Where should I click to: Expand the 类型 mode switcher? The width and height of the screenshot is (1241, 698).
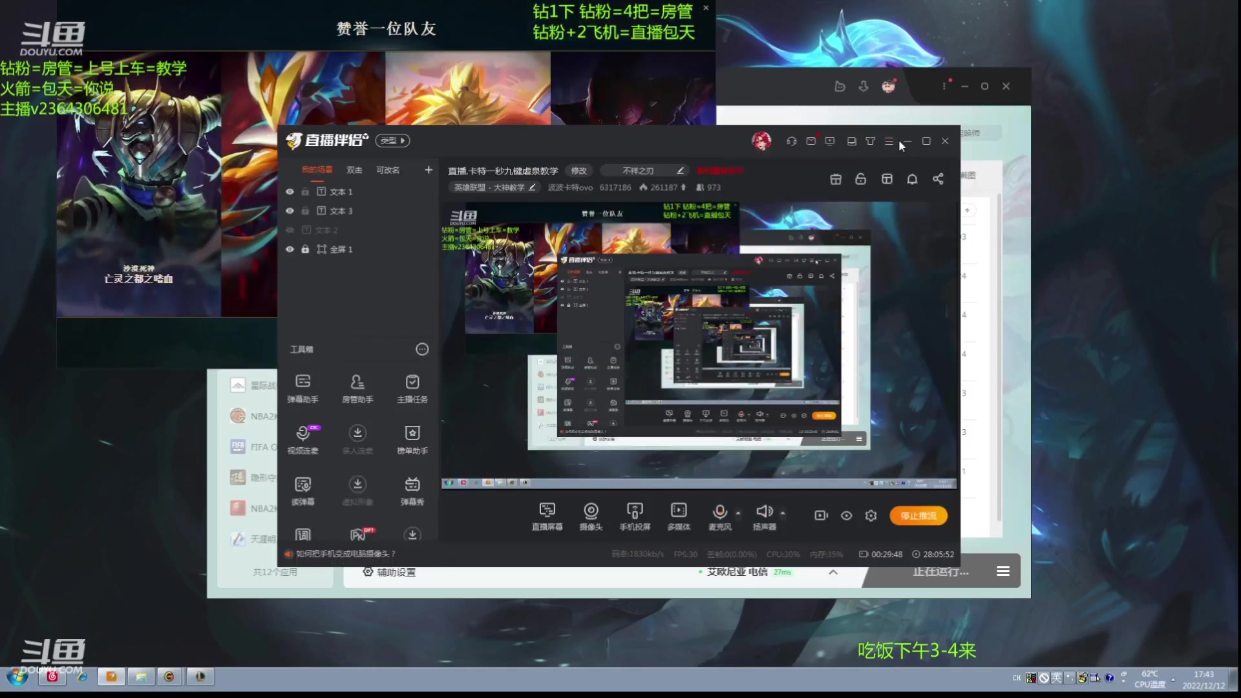coord(393,140)
